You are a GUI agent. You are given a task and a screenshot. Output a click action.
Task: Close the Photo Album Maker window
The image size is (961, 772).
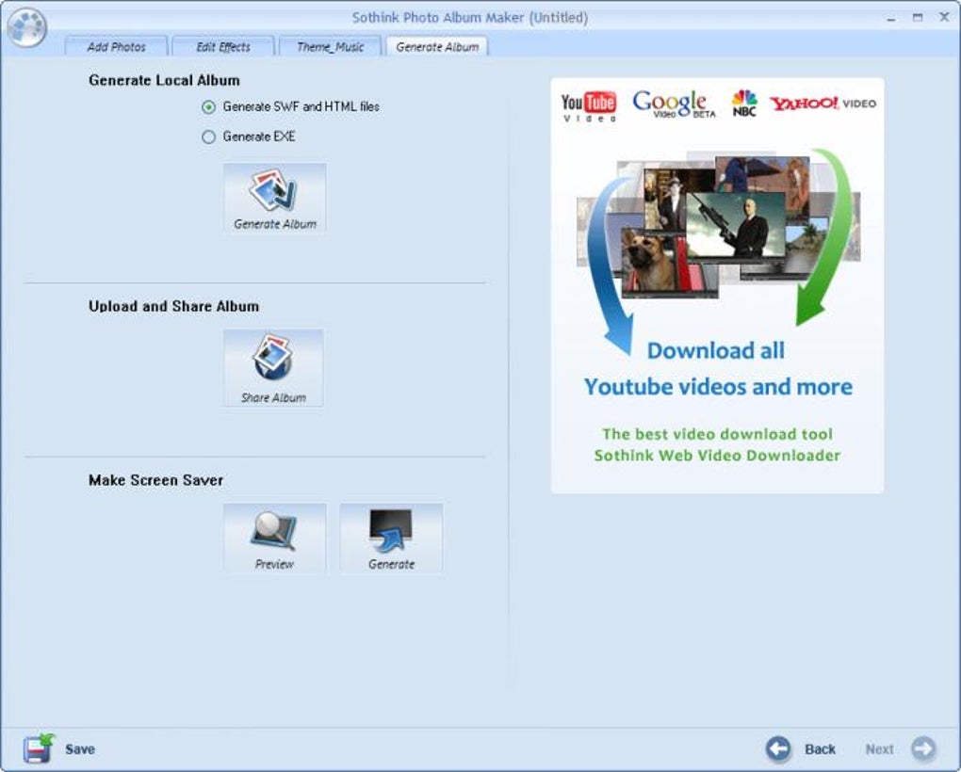(x=944, y=17)
